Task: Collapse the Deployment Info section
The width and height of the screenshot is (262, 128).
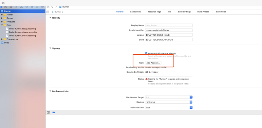Action: tap(50, 91)
